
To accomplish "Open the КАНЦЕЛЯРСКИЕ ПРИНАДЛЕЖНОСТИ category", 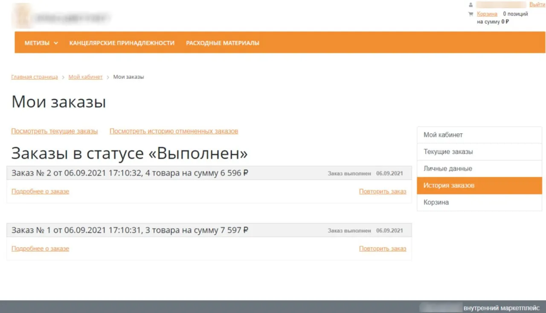I will click(121, 43).
